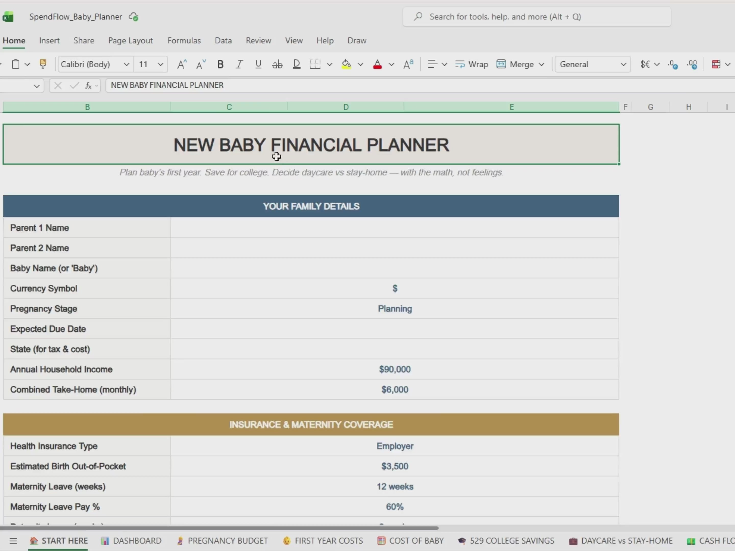This screenshot has height=551, width=735.
Task: Click into the formula bar text
Action: pos(167,85)
